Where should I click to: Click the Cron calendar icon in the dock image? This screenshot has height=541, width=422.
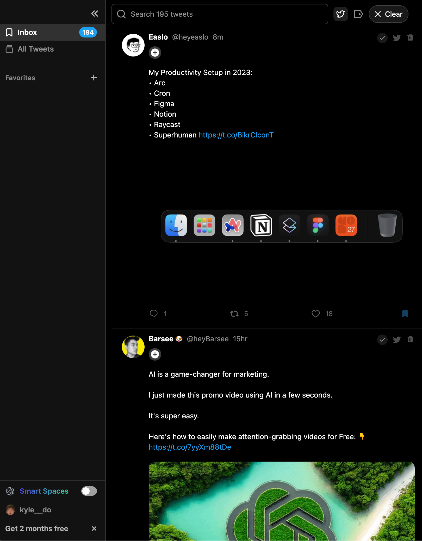346,225
